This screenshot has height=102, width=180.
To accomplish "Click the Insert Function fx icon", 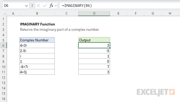I will pyautogui.click(x=51, y=5).
